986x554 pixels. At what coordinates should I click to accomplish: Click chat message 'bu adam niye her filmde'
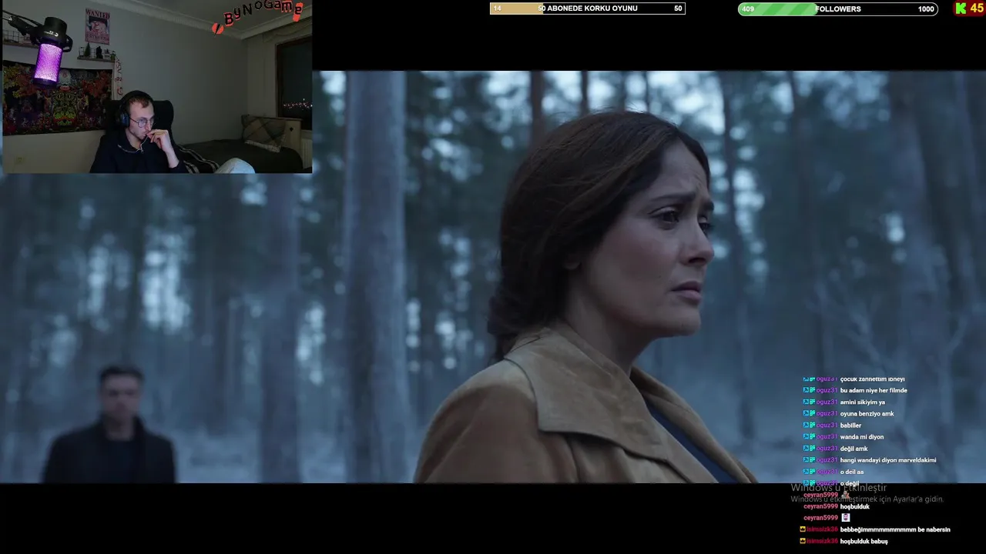coord(873,390)
